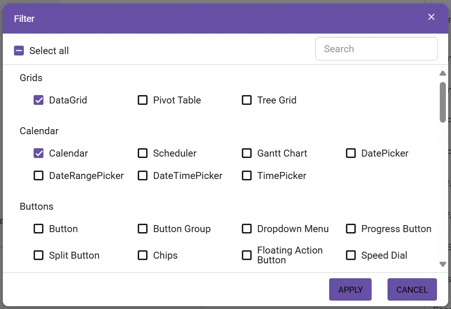Screen dimensions: 451x309
Task: Toggle the Select all checkbox
Action: pos(19,50)
